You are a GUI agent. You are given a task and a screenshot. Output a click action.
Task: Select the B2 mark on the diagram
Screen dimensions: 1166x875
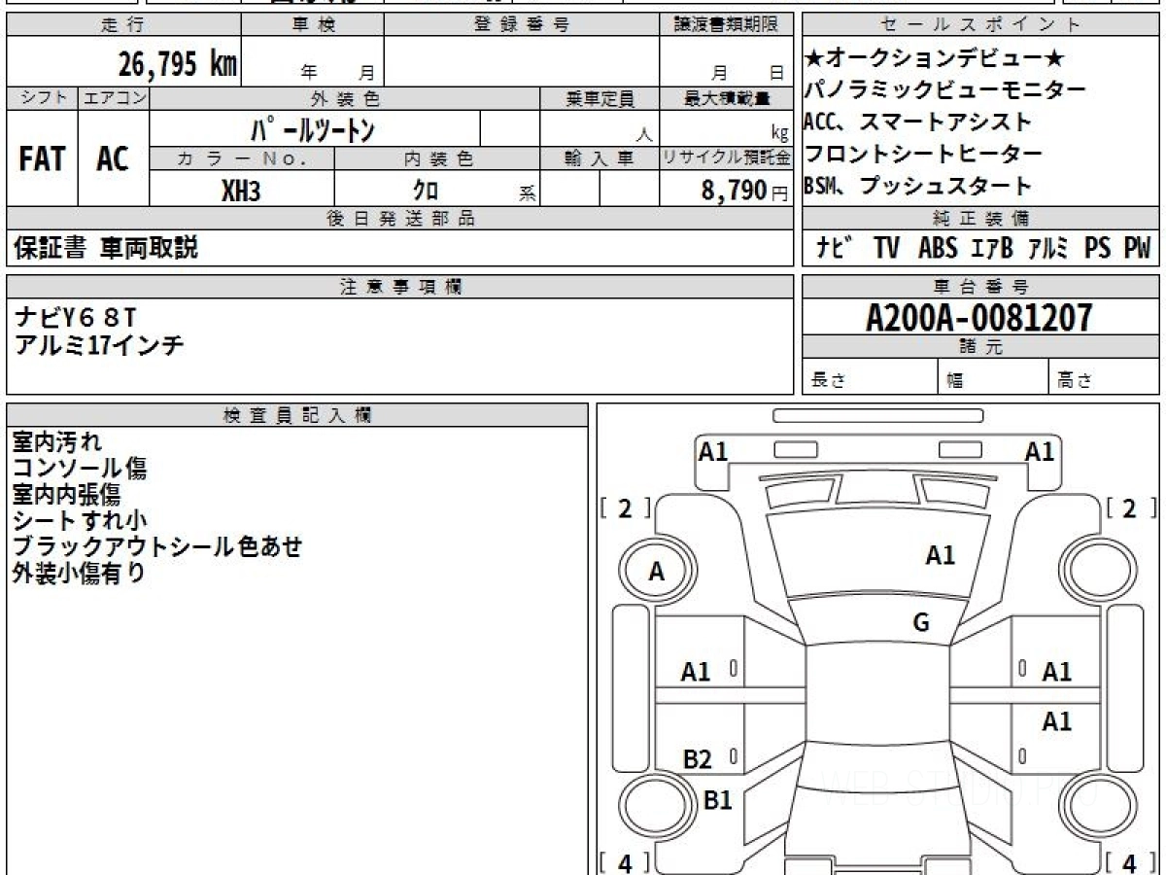click(x=697, y=760)
